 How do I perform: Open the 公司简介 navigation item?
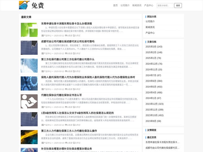125,5
